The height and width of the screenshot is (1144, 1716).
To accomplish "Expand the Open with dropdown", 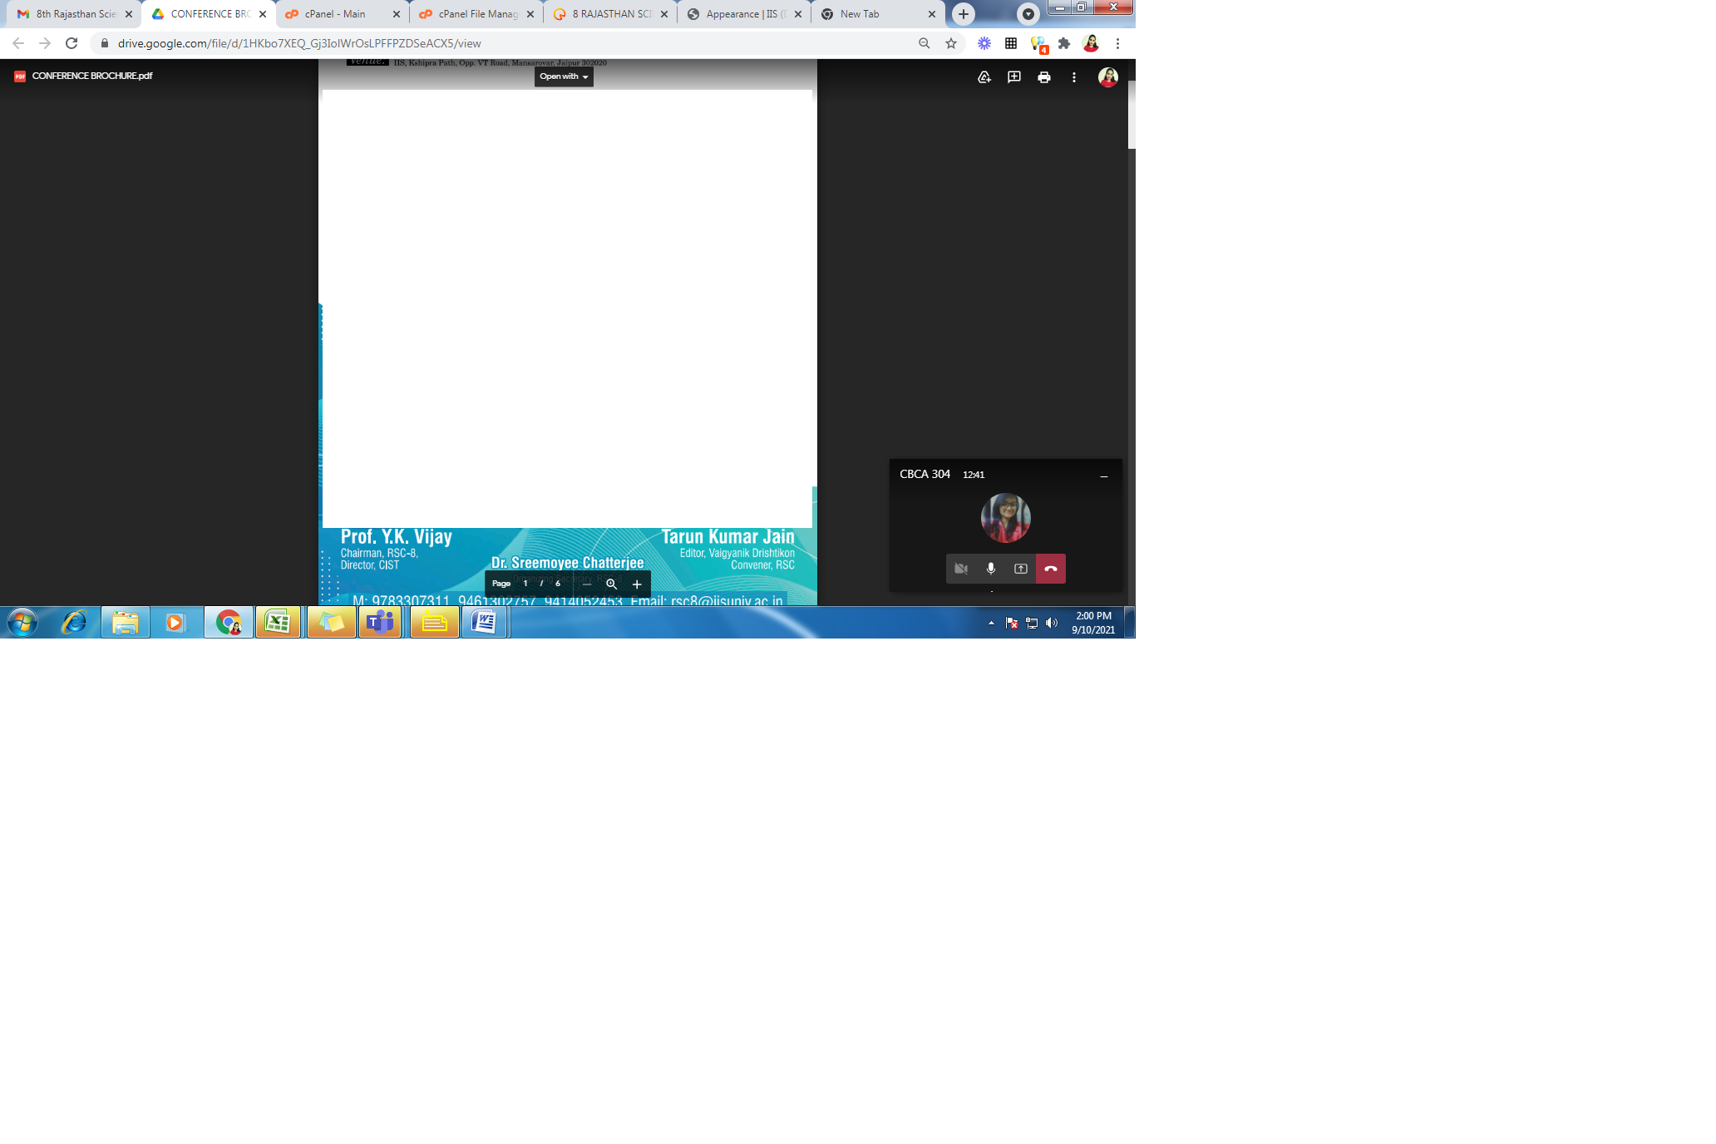I will coord(563,76).
